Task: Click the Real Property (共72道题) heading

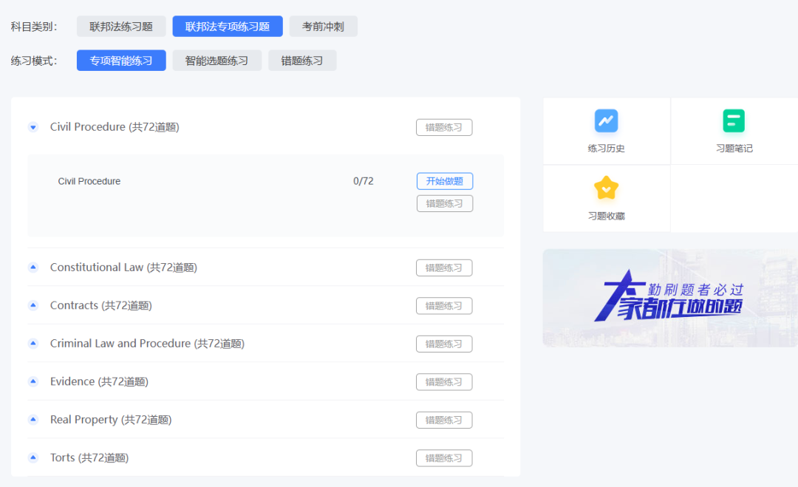Action: coord(111,420)
